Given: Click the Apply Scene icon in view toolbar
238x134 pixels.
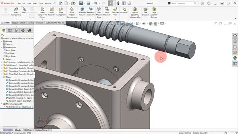Looking at the screenshot, I should tap(155, 24).
